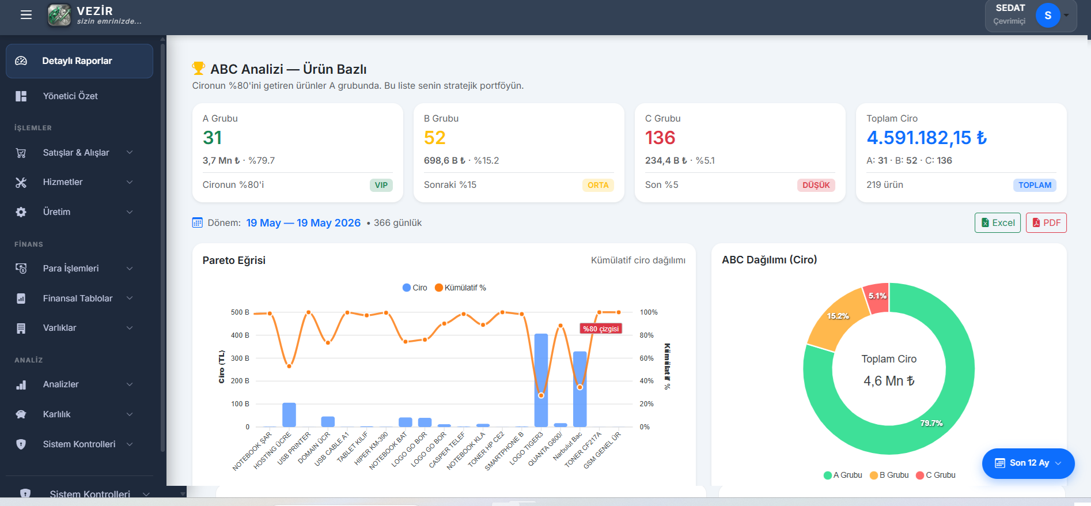Click the Hizmetler tools icon
The width and height of the screenshot is (1091, 506).
click(21, 182)
